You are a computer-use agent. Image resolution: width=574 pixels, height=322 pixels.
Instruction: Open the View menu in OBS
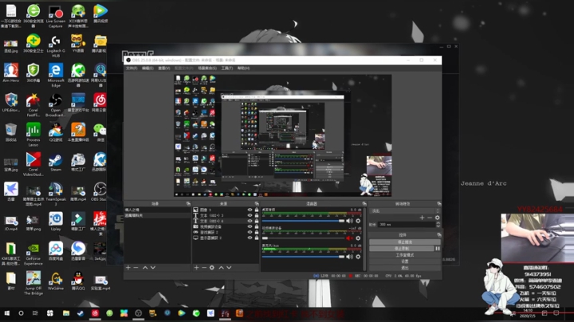point(164,69)
